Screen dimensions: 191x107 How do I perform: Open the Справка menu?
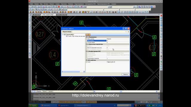[114, 4]
